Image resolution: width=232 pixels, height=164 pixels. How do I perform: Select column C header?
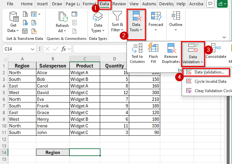(85, 59)
